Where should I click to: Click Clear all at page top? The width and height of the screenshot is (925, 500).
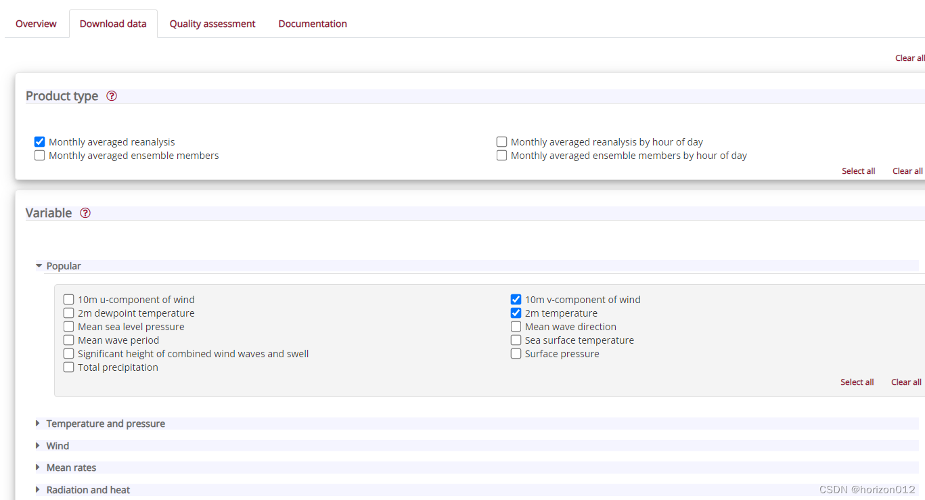pos(909,58)
